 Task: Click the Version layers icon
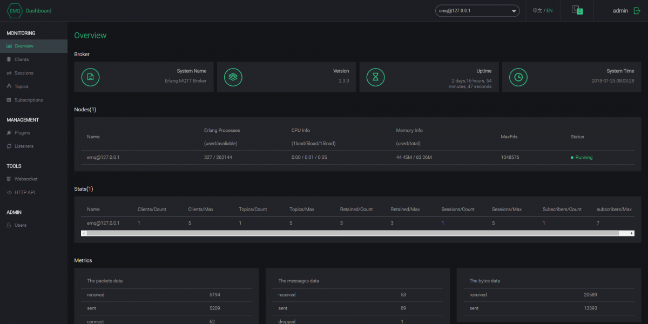(233, 77)
